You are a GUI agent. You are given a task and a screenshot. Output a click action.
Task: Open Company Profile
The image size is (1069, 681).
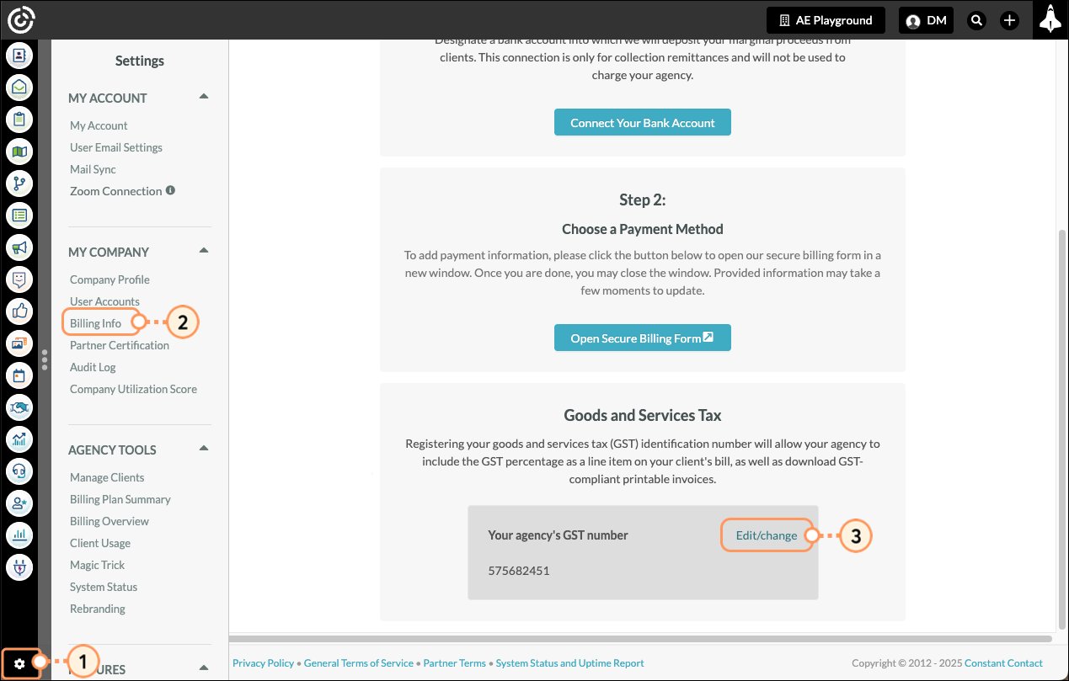coord(110,279)
